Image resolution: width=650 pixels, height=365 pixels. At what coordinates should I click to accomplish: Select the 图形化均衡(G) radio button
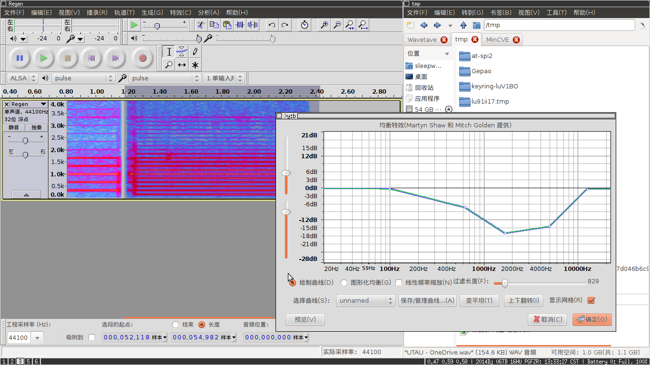point(344,283)
